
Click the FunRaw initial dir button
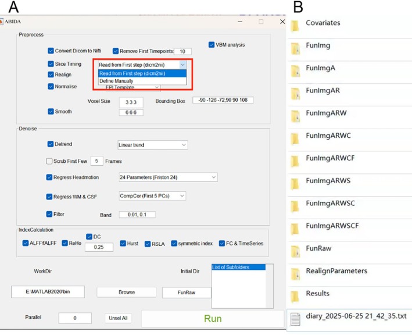pyautogui.click(x=187, y=293)
